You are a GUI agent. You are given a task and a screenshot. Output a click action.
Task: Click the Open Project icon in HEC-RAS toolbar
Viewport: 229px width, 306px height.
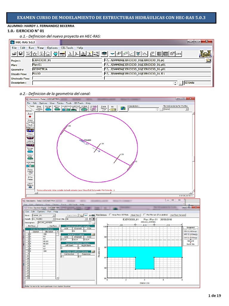(14, 54)
